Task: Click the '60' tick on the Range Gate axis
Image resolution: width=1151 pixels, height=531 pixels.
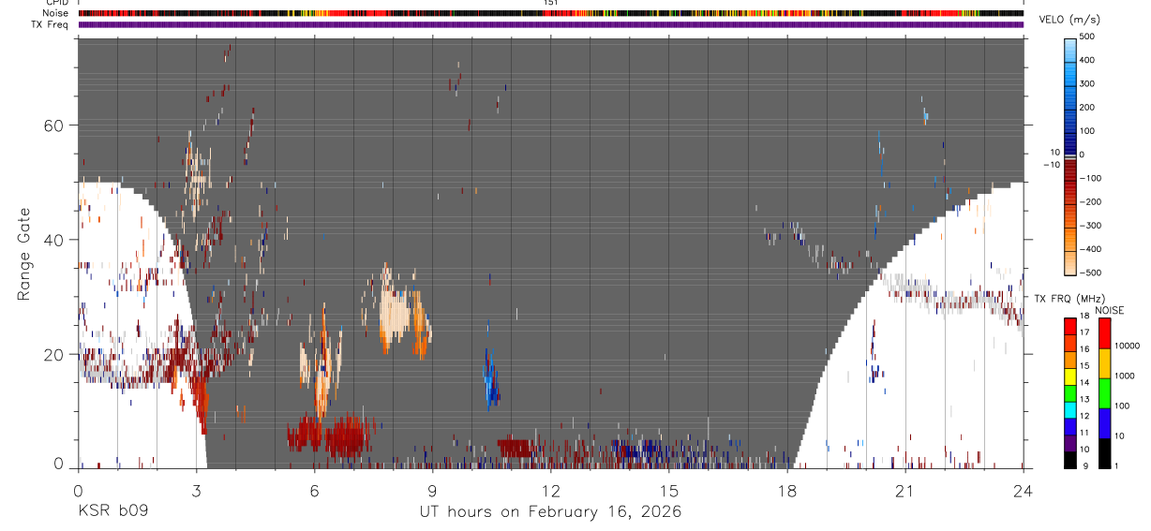Action: coord(54,125)
